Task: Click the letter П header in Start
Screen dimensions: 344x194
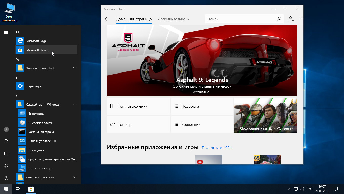Action: [17, 78]
